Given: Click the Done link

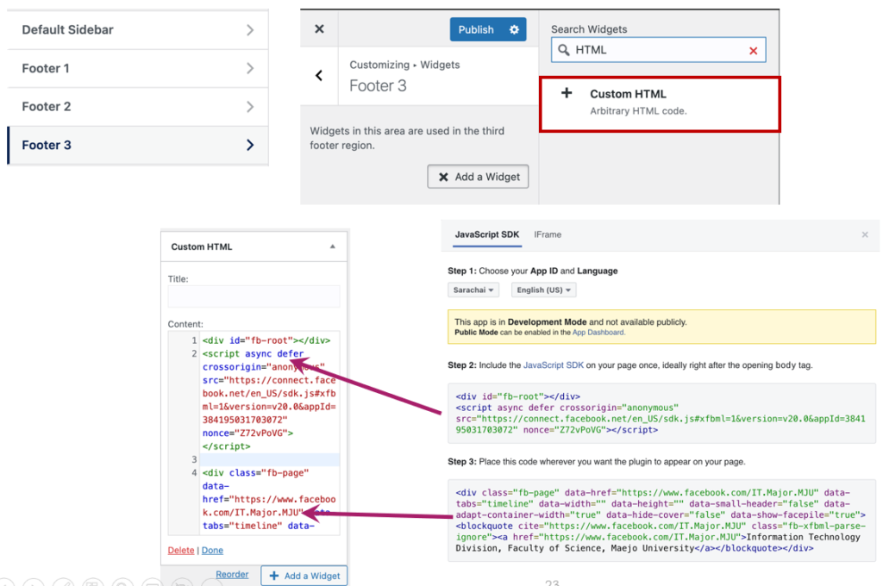Looking at the screenshot, I should (212, 550).
